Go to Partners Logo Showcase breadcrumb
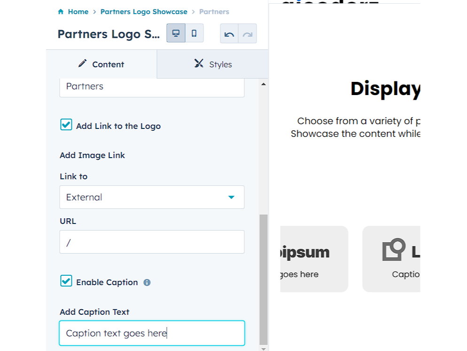The image size is (467, 351). pos(144,12)
